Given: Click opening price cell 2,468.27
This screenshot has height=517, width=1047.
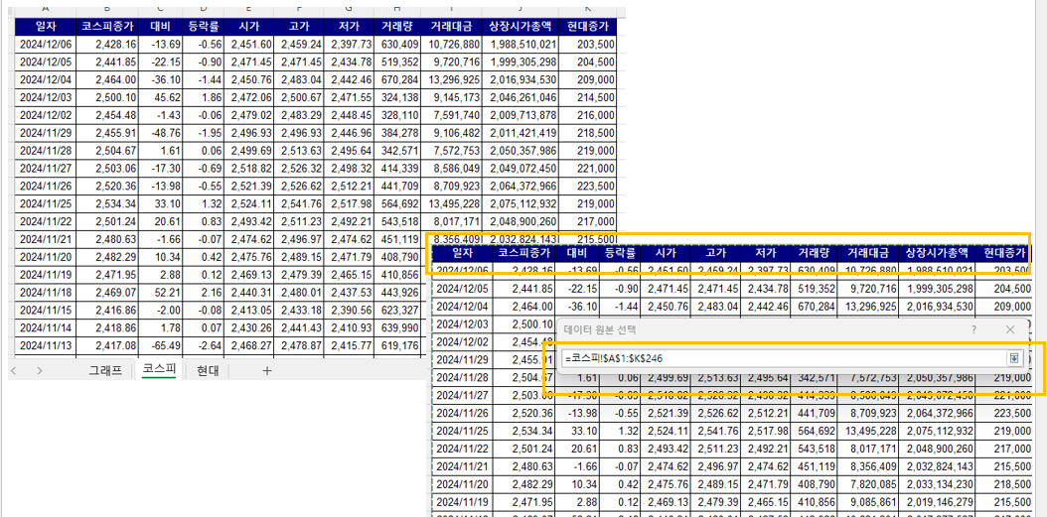Looking at the screenshot, I should pos(248,345).
